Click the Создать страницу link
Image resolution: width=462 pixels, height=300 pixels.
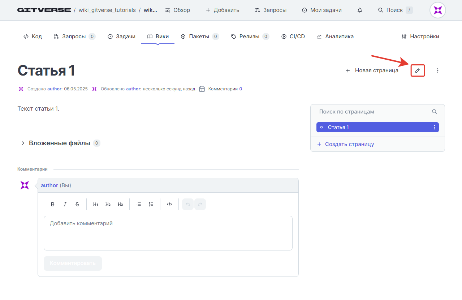pos(345,144)
